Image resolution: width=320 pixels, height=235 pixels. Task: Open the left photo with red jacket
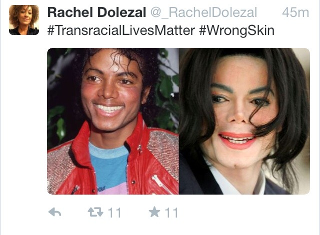point(113,121)
